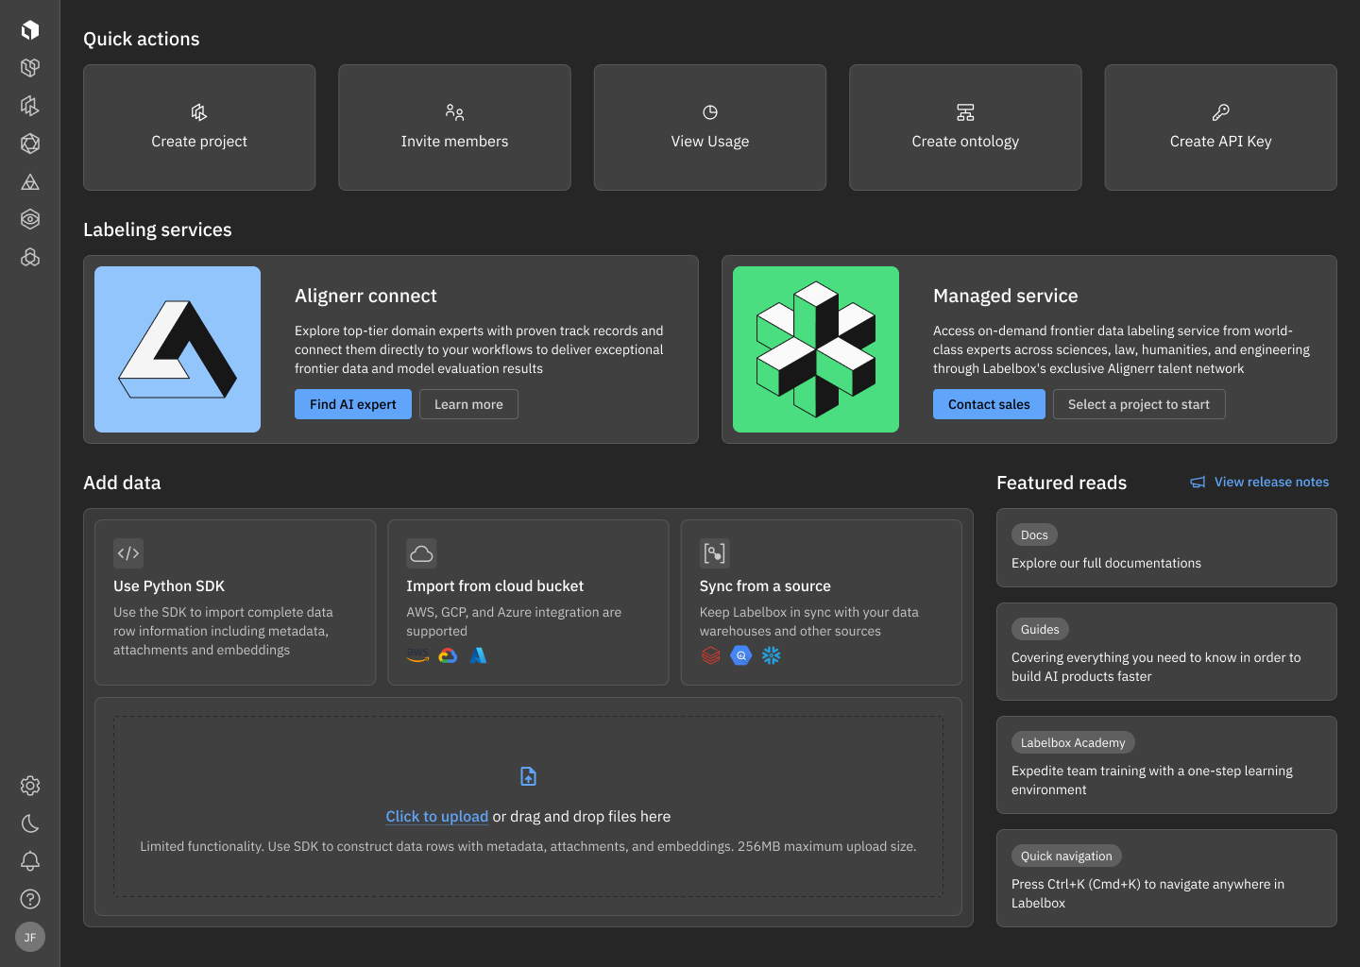Click the Create project card
1360x967 pixels.
(199, 127)
